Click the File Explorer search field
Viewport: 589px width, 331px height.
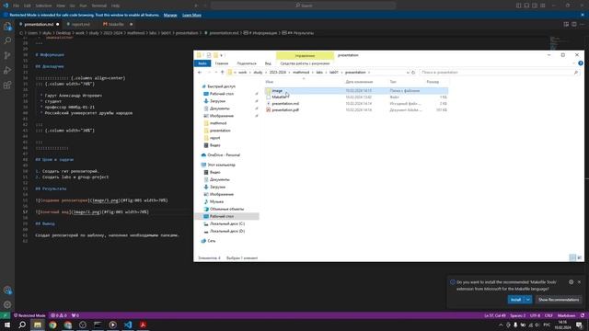coord(499,72)
